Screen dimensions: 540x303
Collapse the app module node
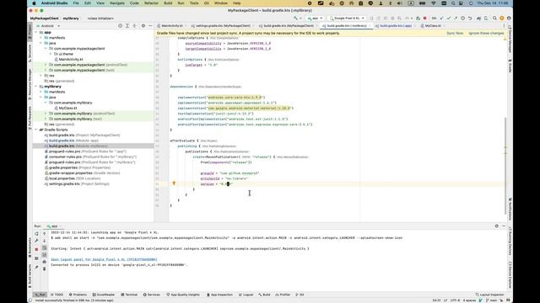(x=36, y=32)
